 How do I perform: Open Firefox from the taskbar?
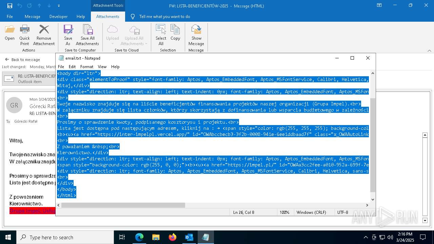click(173, 237)
